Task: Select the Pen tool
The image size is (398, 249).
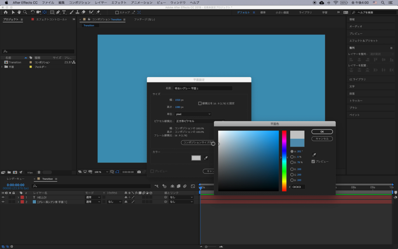Action: 58,12
